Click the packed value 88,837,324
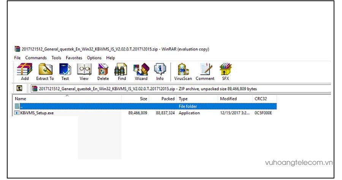This screenshot has width=342, height=180. coord(165,113)
